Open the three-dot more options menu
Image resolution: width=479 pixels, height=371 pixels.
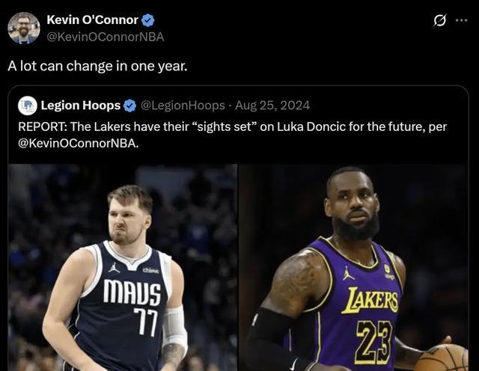[461, 20]
